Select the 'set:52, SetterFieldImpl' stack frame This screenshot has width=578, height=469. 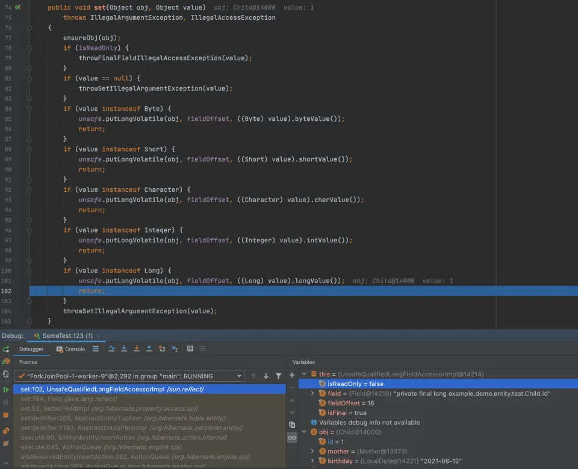coord(149,409)
